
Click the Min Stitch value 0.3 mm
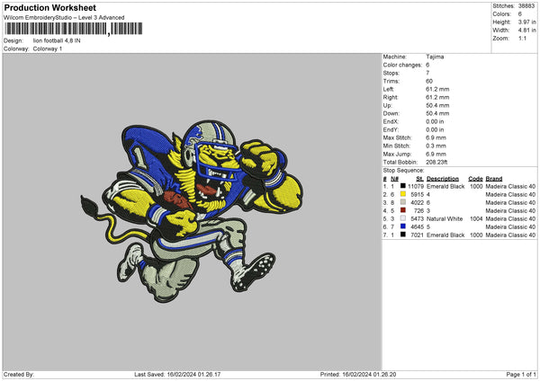tap(436, 146)
